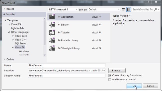Select the F# Silverlight Library template icon
162x91 pixels.
[52, 48]
